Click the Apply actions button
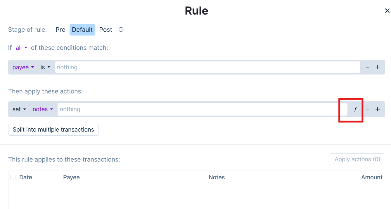Image resolution: width=391 pixels, height=209 pixels. (357, 159)
